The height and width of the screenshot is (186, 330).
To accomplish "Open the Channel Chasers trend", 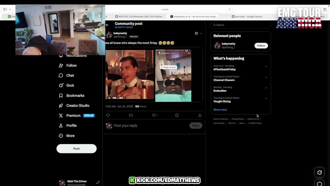I will point(224,80).
